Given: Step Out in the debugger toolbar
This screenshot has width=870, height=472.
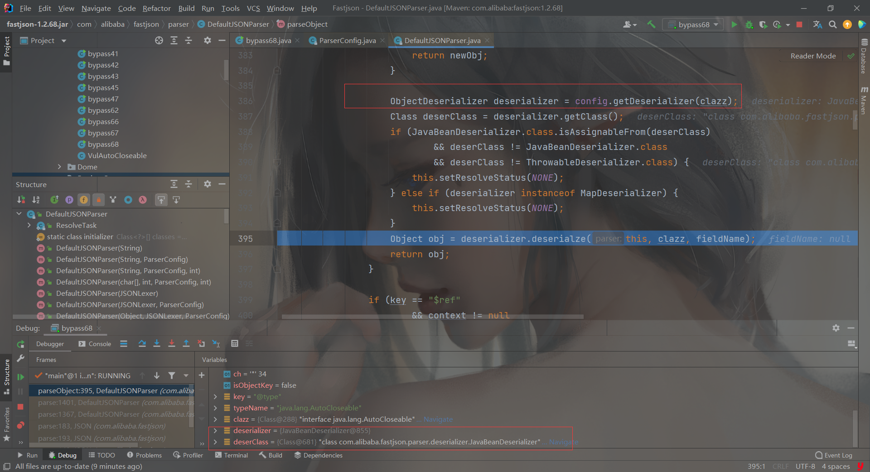Looking at the screenshot, I should [x=186, y=344].
